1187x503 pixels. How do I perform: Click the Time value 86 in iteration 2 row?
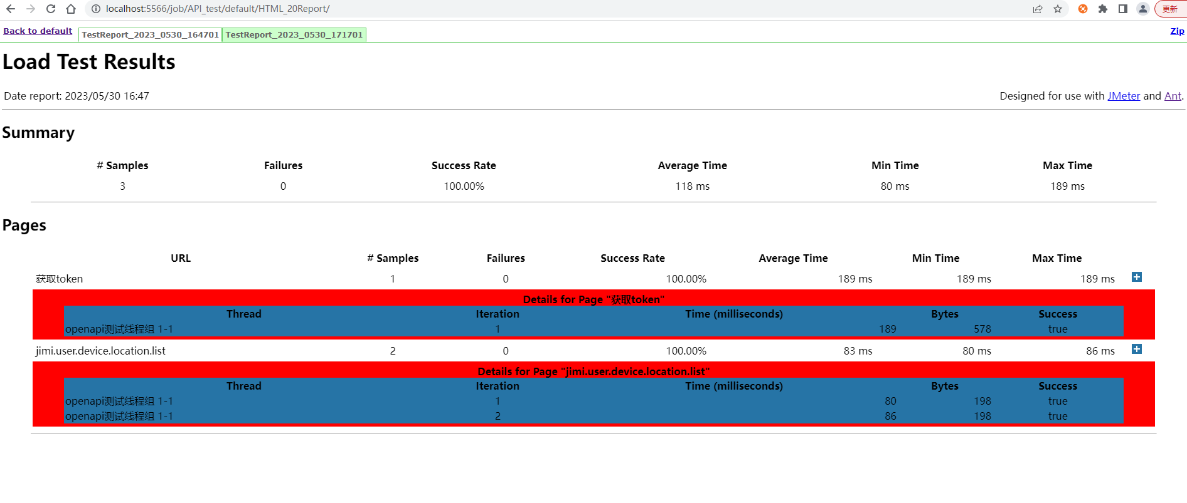(x=890, y=416)
